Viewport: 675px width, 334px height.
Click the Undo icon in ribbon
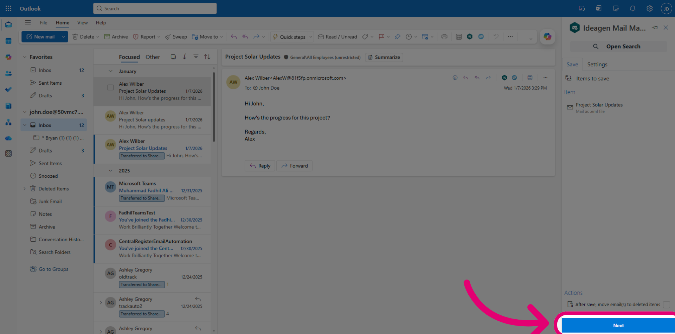click(x=496, y=37)
